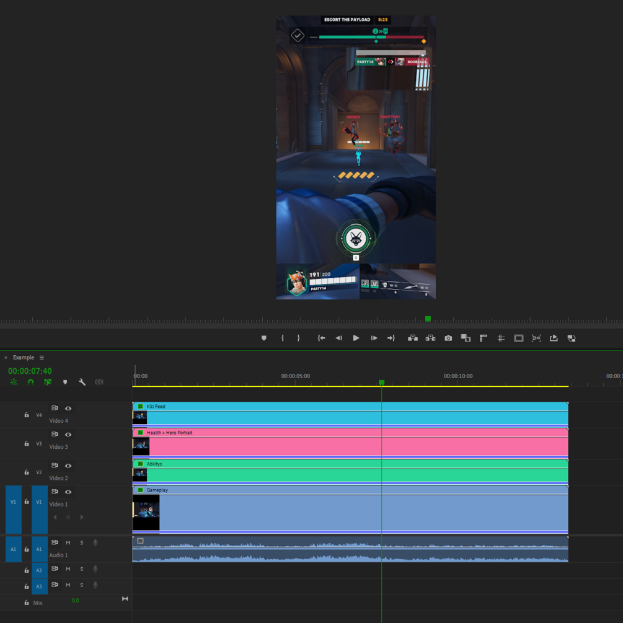
Task: Toggle safe margins icon
Action: click(x=518, y=338)
